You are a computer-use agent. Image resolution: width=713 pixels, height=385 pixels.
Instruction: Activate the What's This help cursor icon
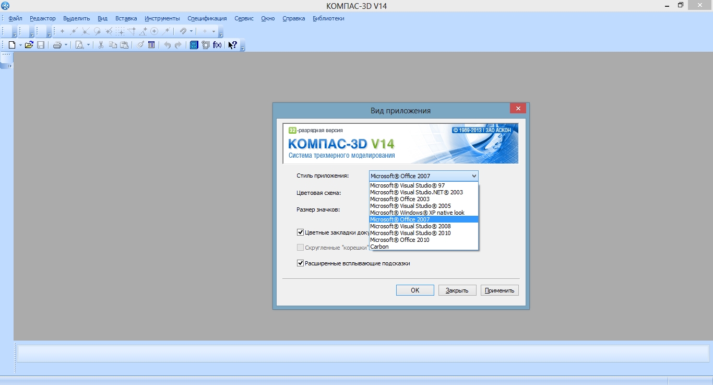click(233, 45)
